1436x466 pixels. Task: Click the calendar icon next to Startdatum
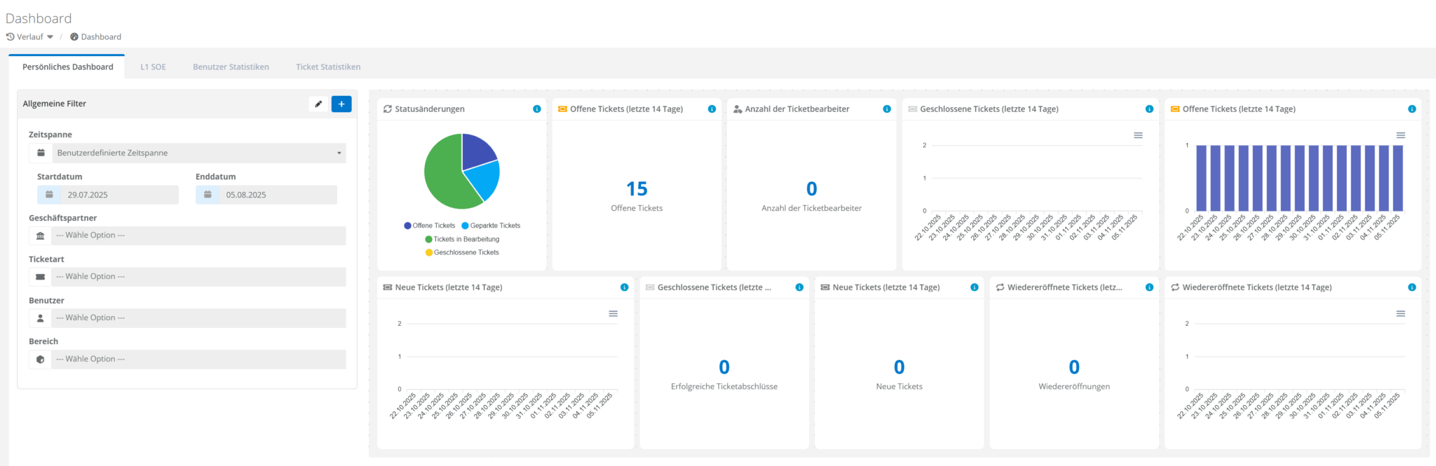pos(49,195)
